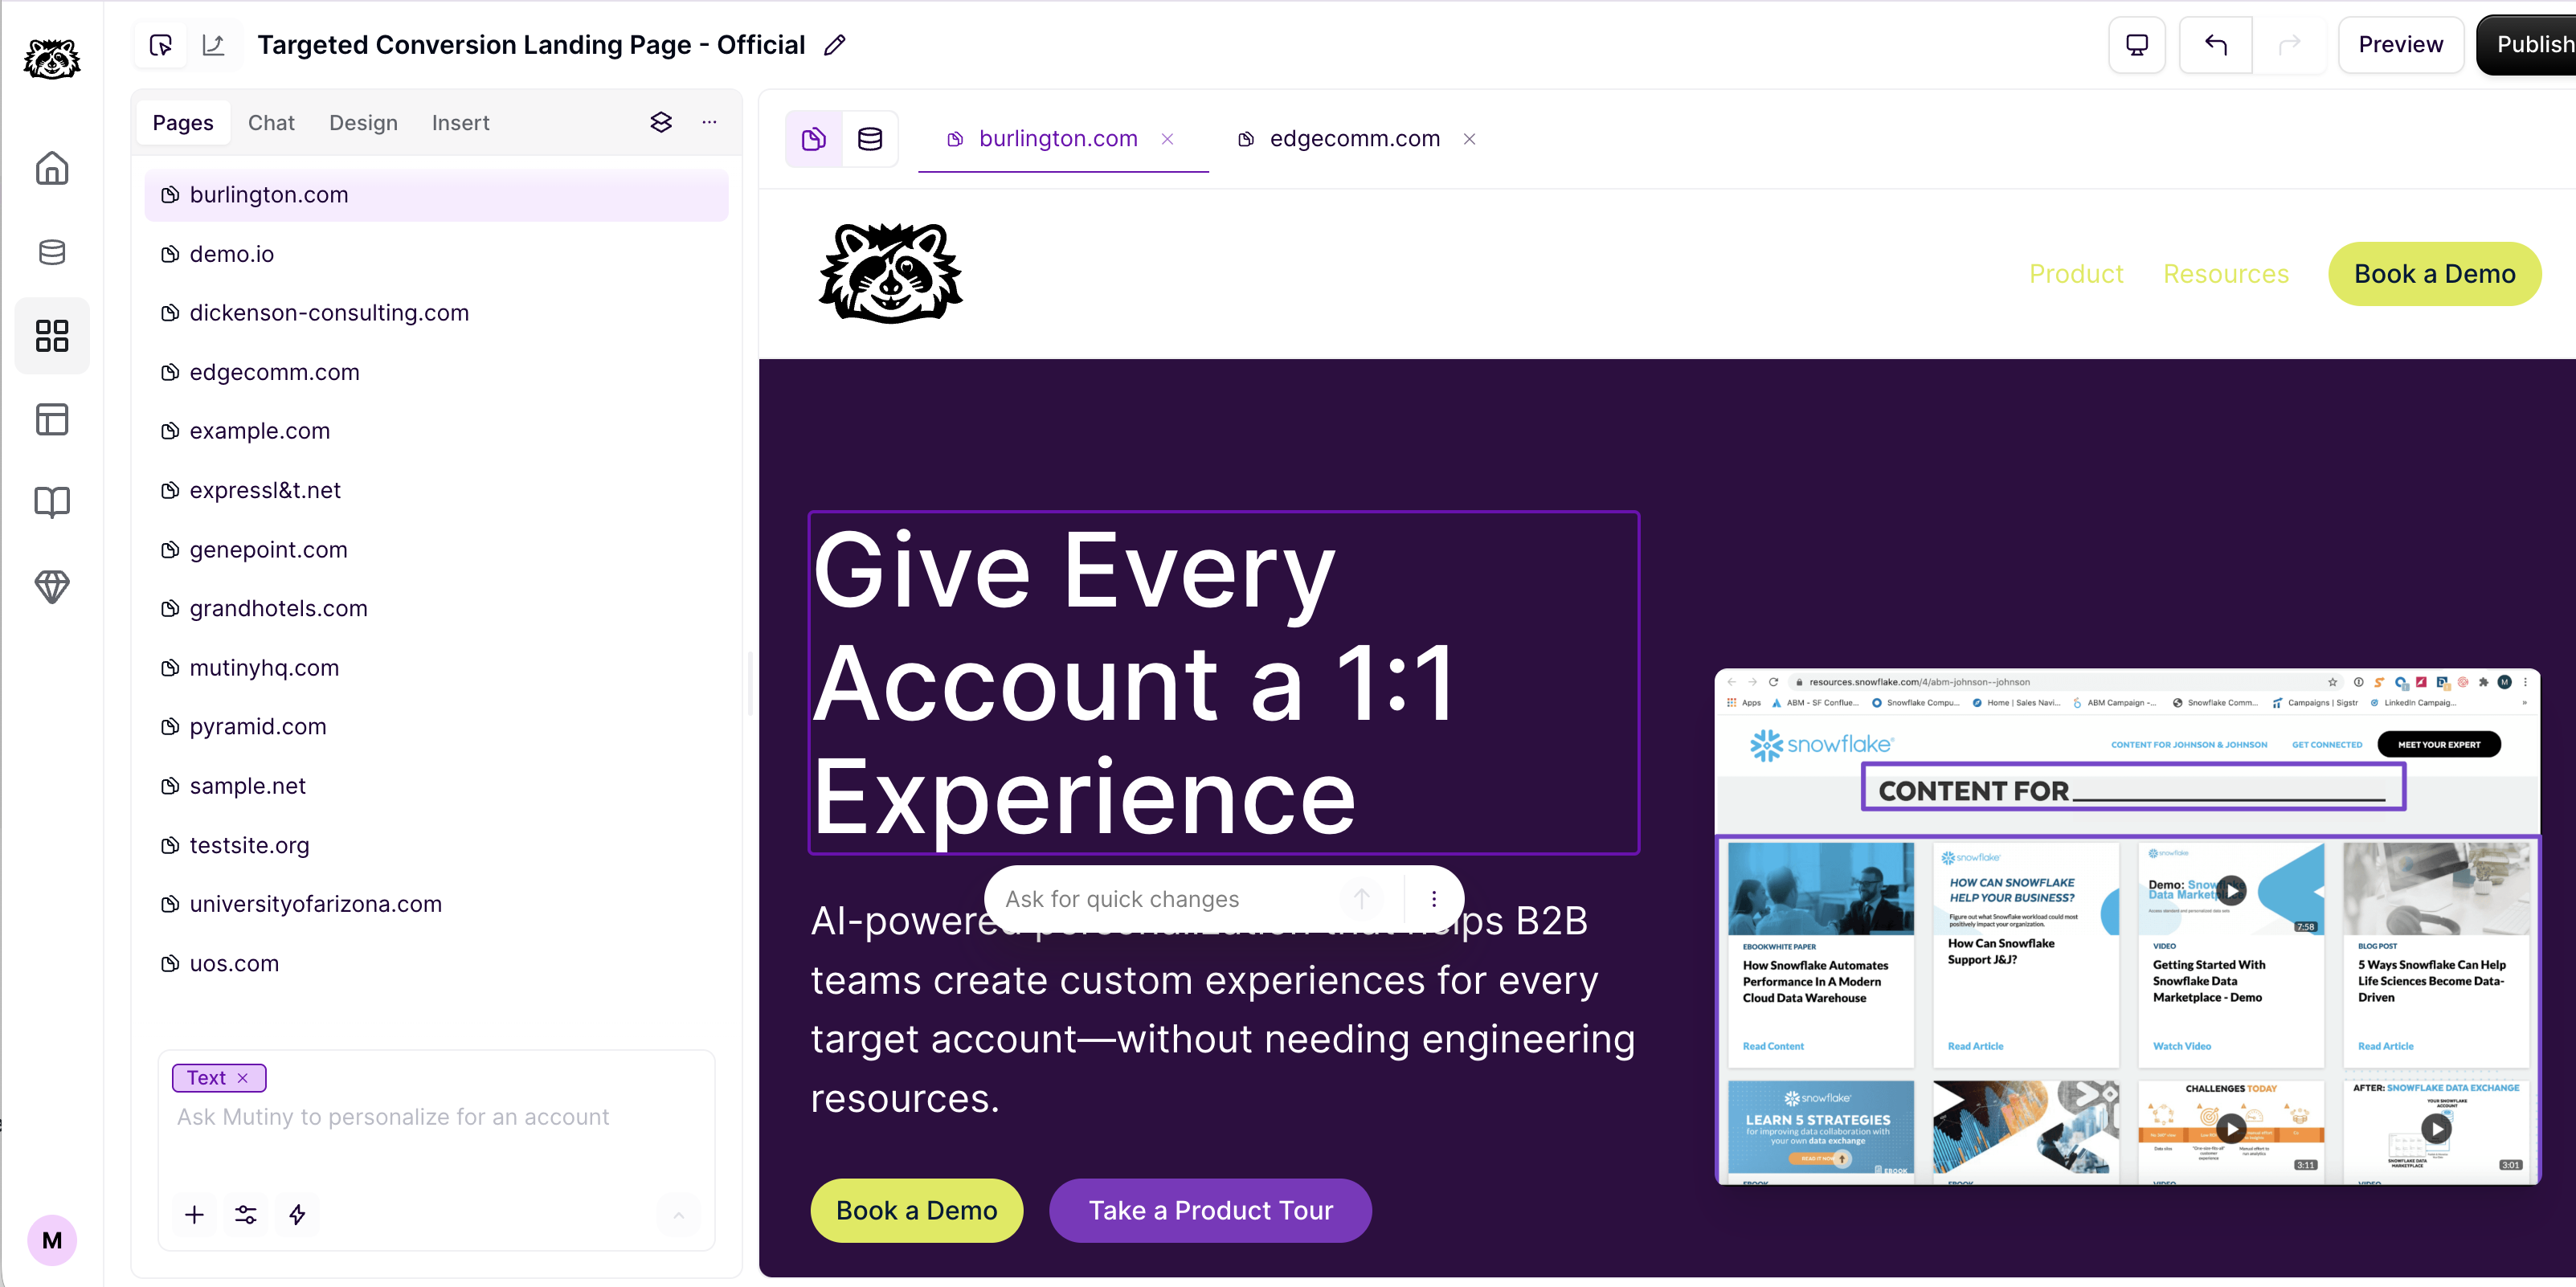2576x1287 pixels.
Task: Click the Ask for quick changes field
Action: click(x=1170, y=899)
